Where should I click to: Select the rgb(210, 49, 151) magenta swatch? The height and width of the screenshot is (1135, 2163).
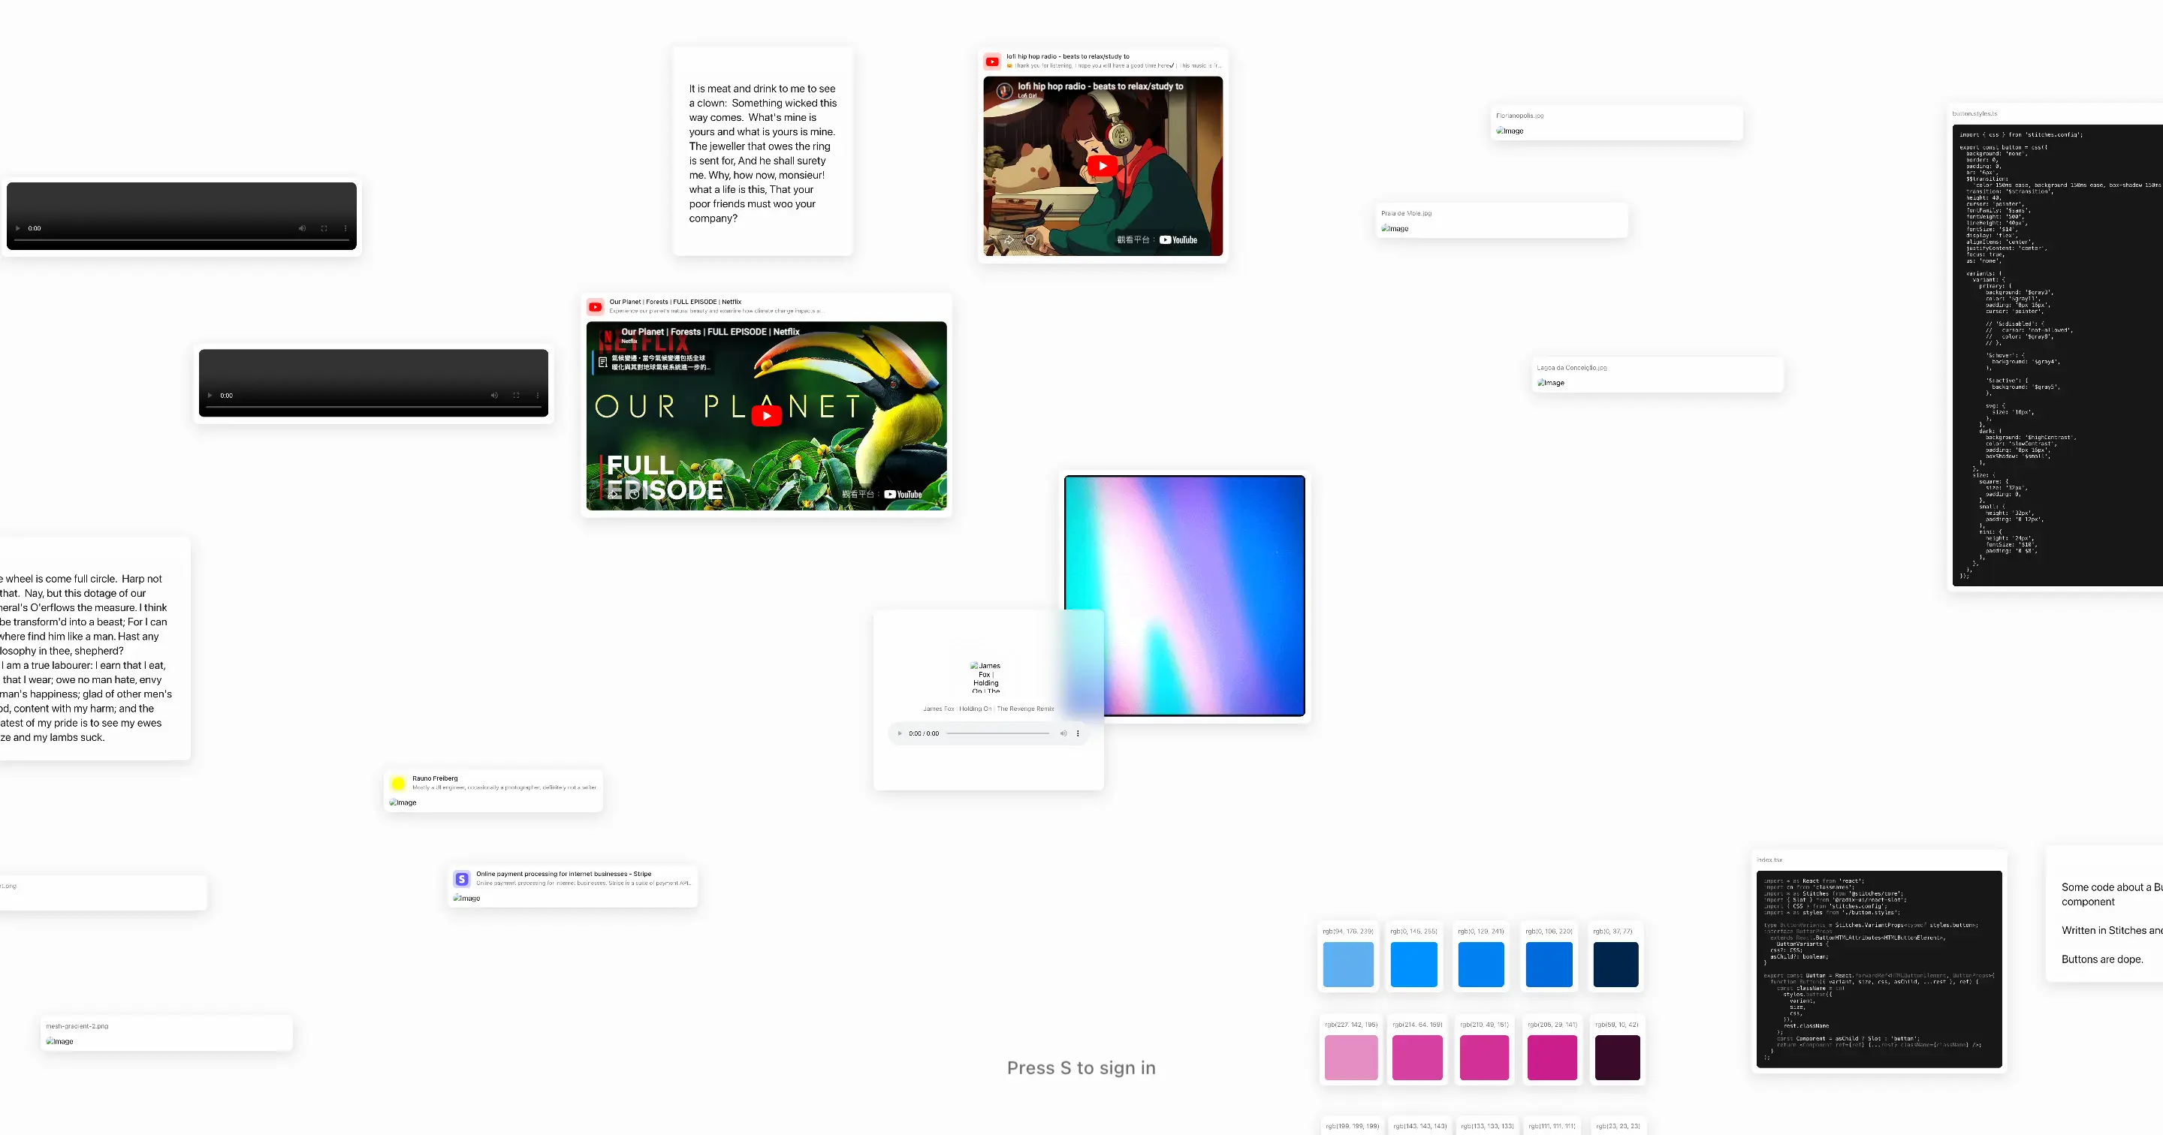click(1485, 1058)
